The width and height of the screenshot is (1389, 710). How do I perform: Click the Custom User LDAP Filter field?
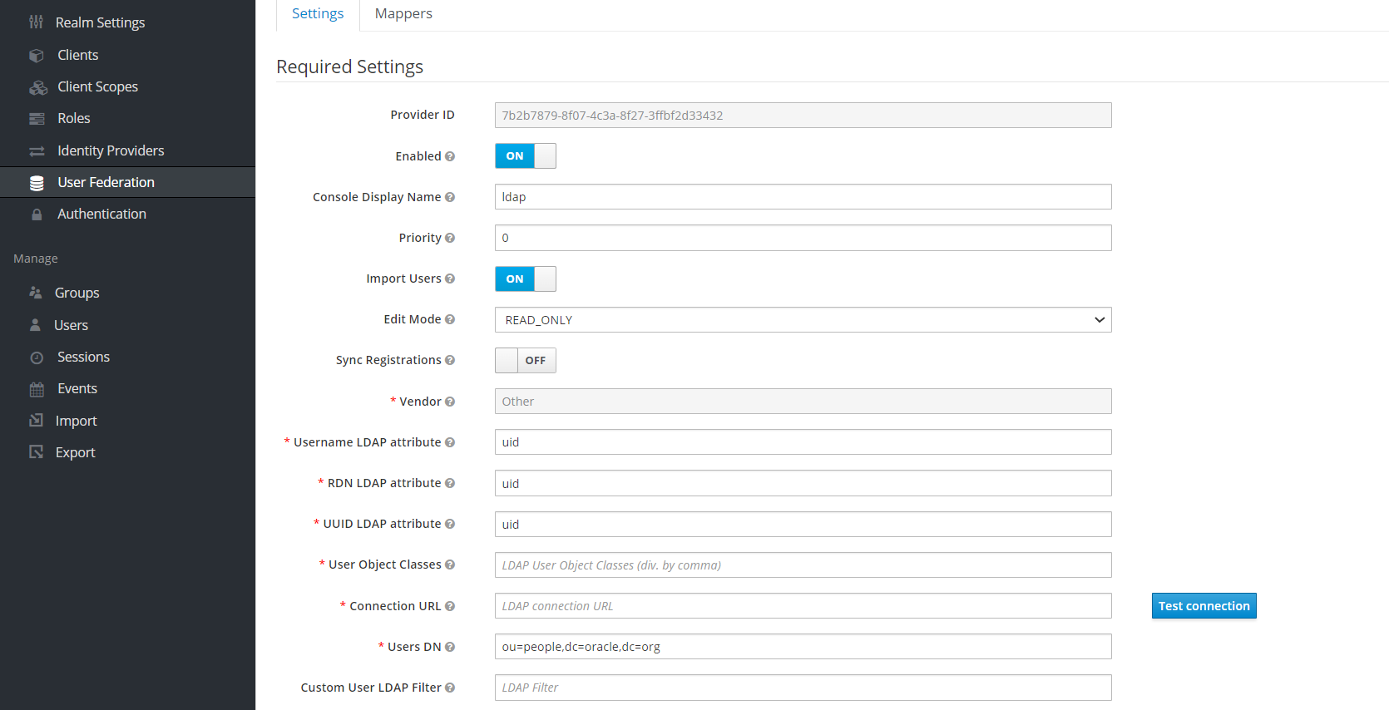[803, 688]
